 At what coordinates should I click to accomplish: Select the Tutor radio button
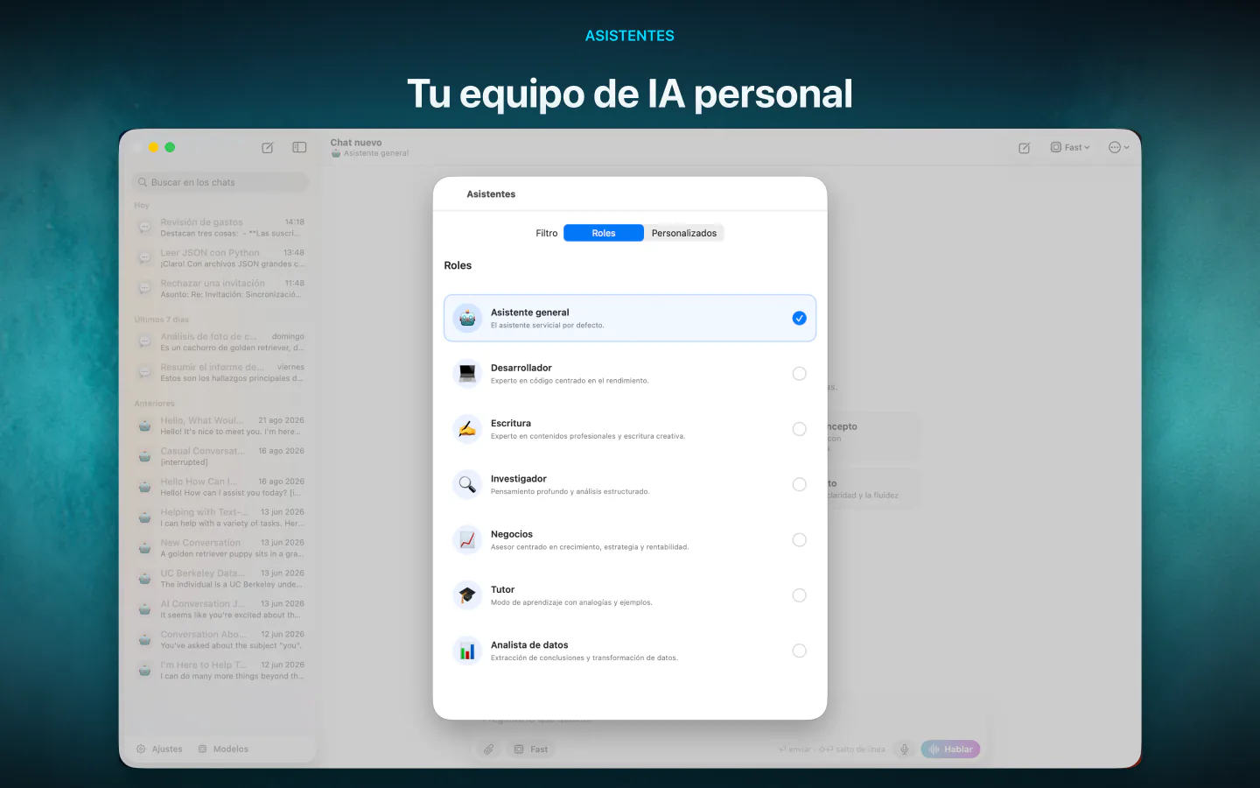click(x=799, y=595)
